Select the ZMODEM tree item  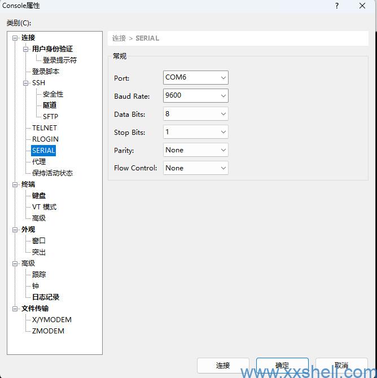click(x=48, y=331)
